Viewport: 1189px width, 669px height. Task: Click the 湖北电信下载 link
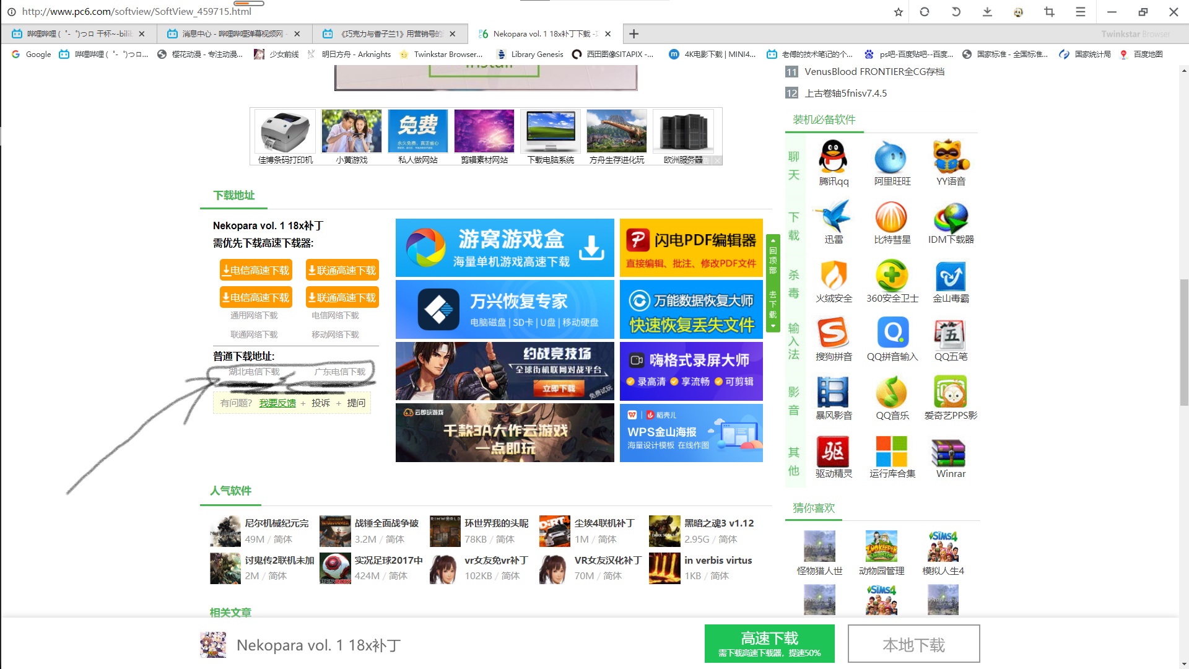254,372
